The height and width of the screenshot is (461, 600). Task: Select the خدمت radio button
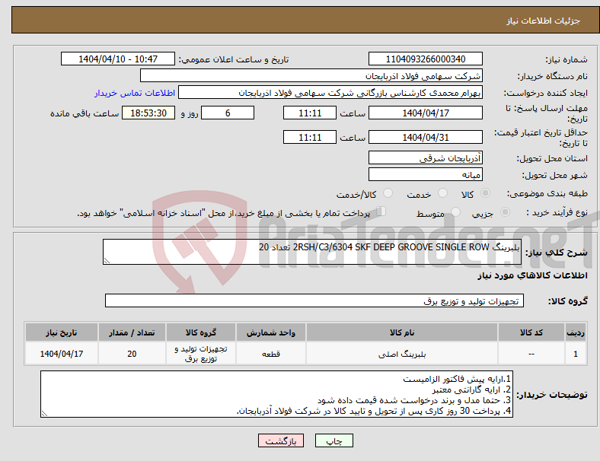click(442, 193)
